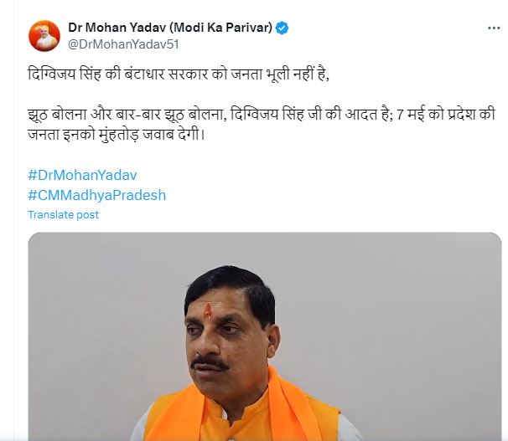
Task: Click the paragraph starting with झूठ बोलना
Action: point(262,125)
